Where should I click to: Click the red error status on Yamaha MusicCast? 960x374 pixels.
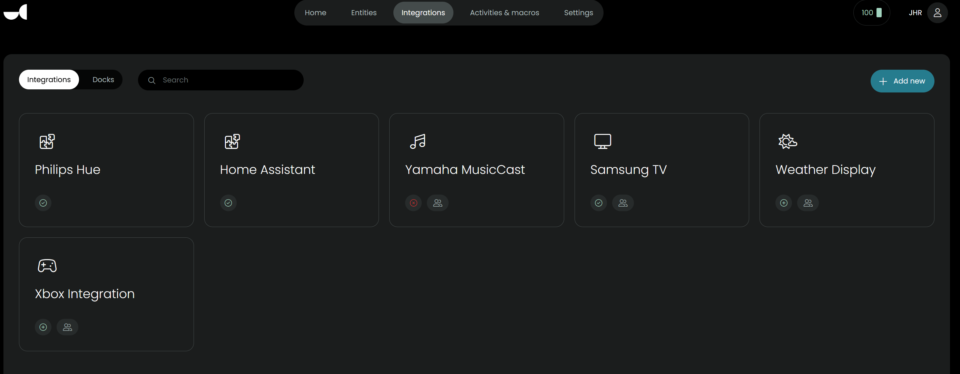(x=413, y=203)
